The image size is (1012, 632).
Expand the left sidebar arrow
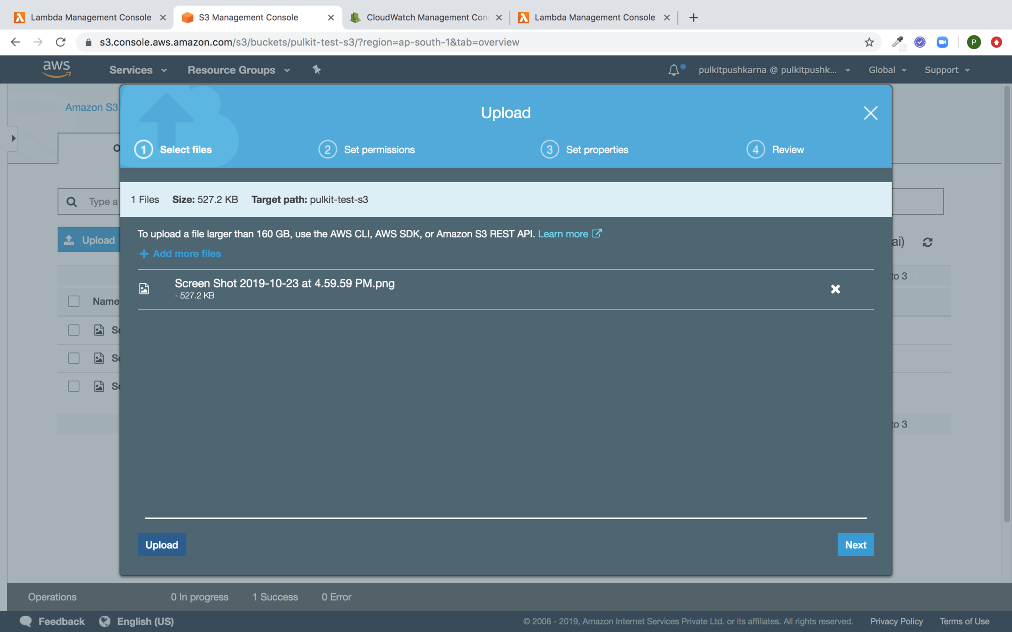coord(13,138)
